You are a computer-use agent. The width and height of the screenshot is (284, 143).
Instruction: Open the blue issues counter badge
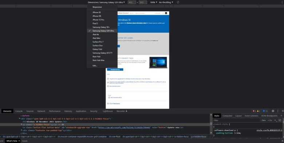pyautogui.click(x=265, y=111)
